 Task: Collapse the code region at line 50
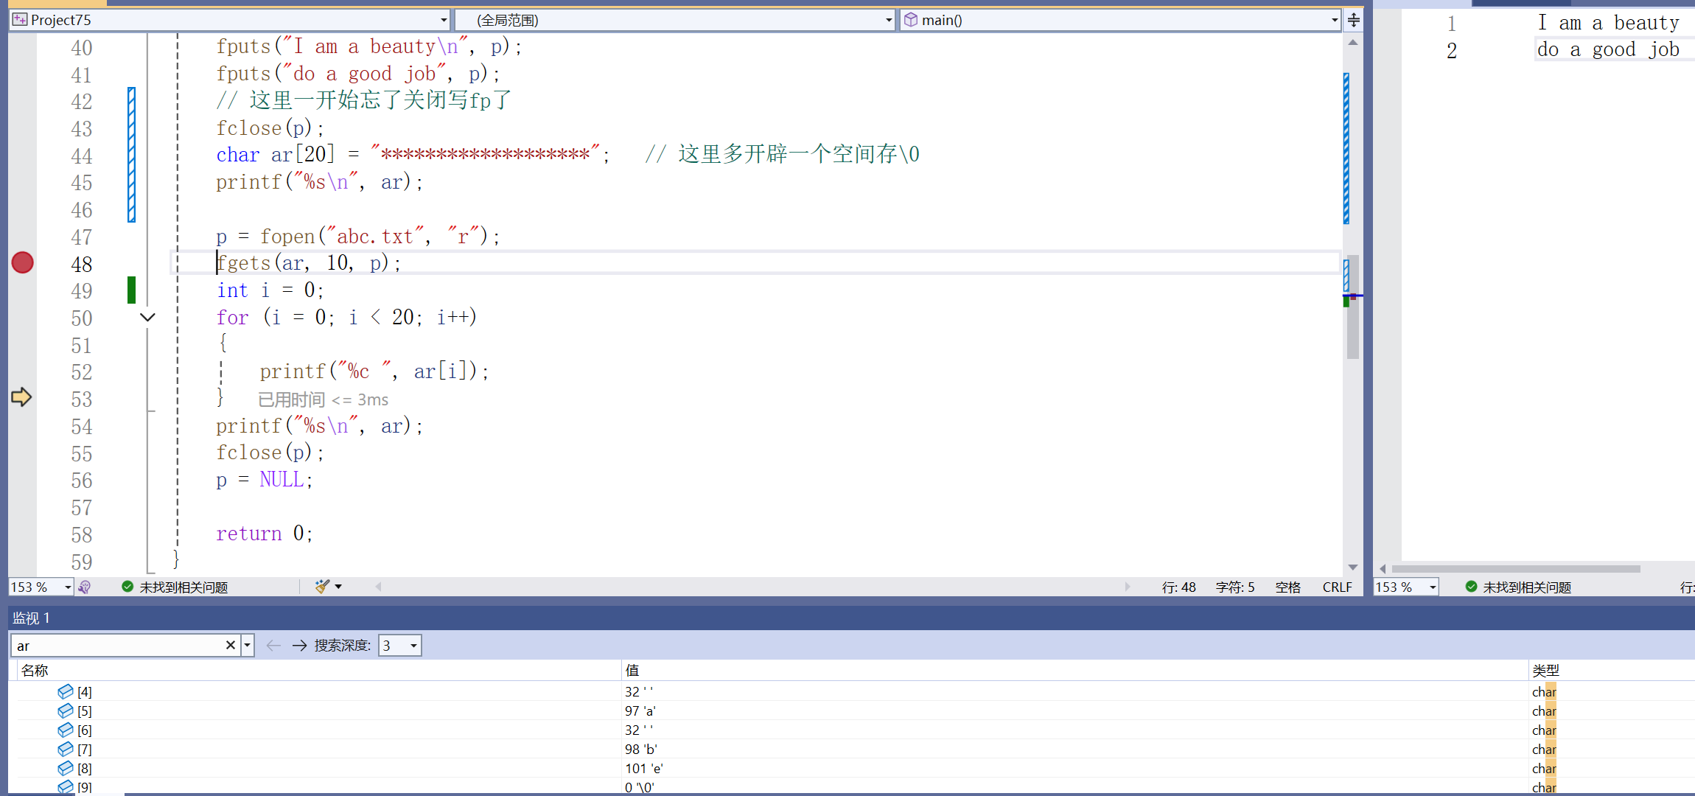point(147,317)
